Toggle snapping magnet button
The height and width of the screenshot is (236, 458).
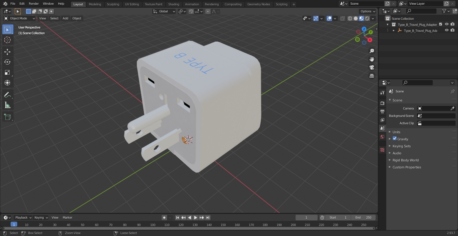(191, 11)
